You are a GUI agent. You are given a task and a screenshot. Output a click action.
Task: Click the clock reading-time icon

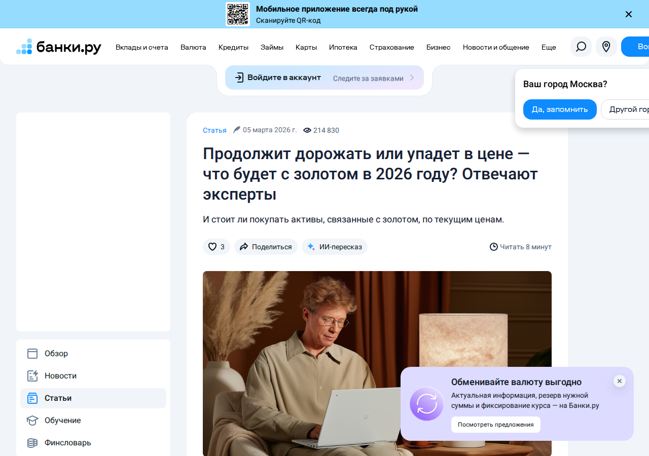click(x=494, y=247)
